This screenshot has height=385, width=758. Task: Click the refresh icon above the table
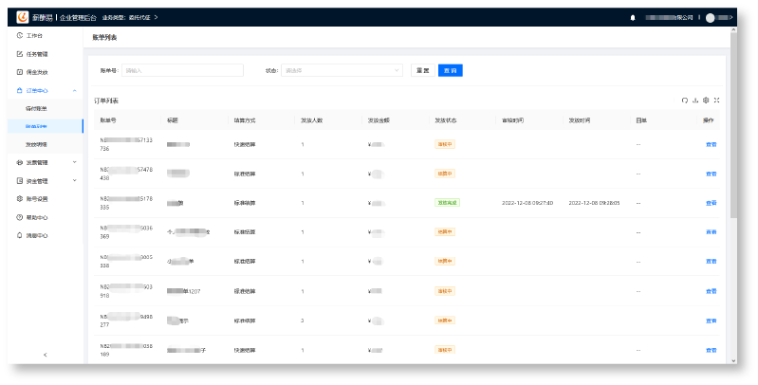point(685,100)
